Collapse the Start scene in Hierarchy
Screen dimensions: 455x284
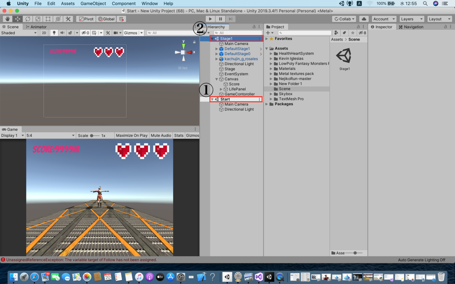point(212,99)
